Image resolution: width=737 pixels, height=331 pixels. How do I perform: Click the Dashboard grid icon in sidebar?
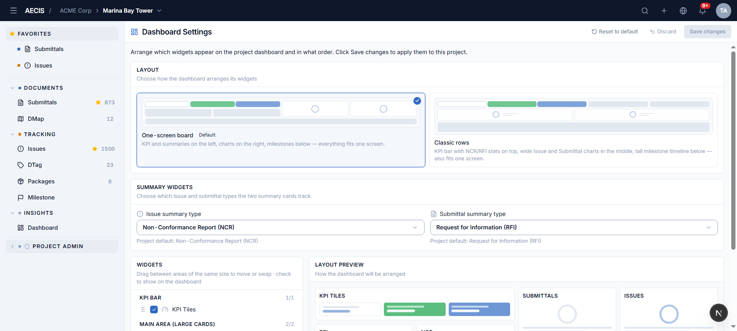click(21, 228)
